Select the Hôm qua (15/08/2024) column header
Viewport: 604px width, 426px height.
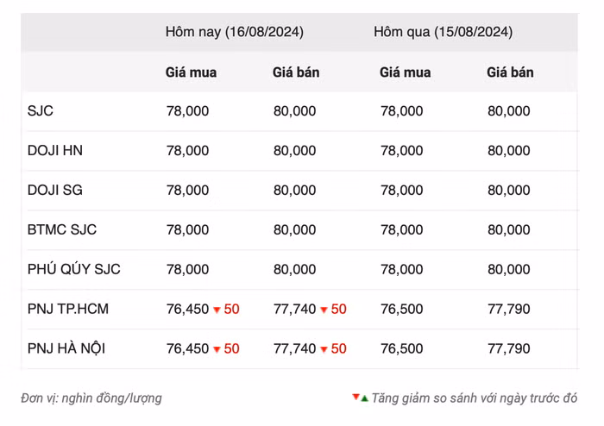point(443,32)
